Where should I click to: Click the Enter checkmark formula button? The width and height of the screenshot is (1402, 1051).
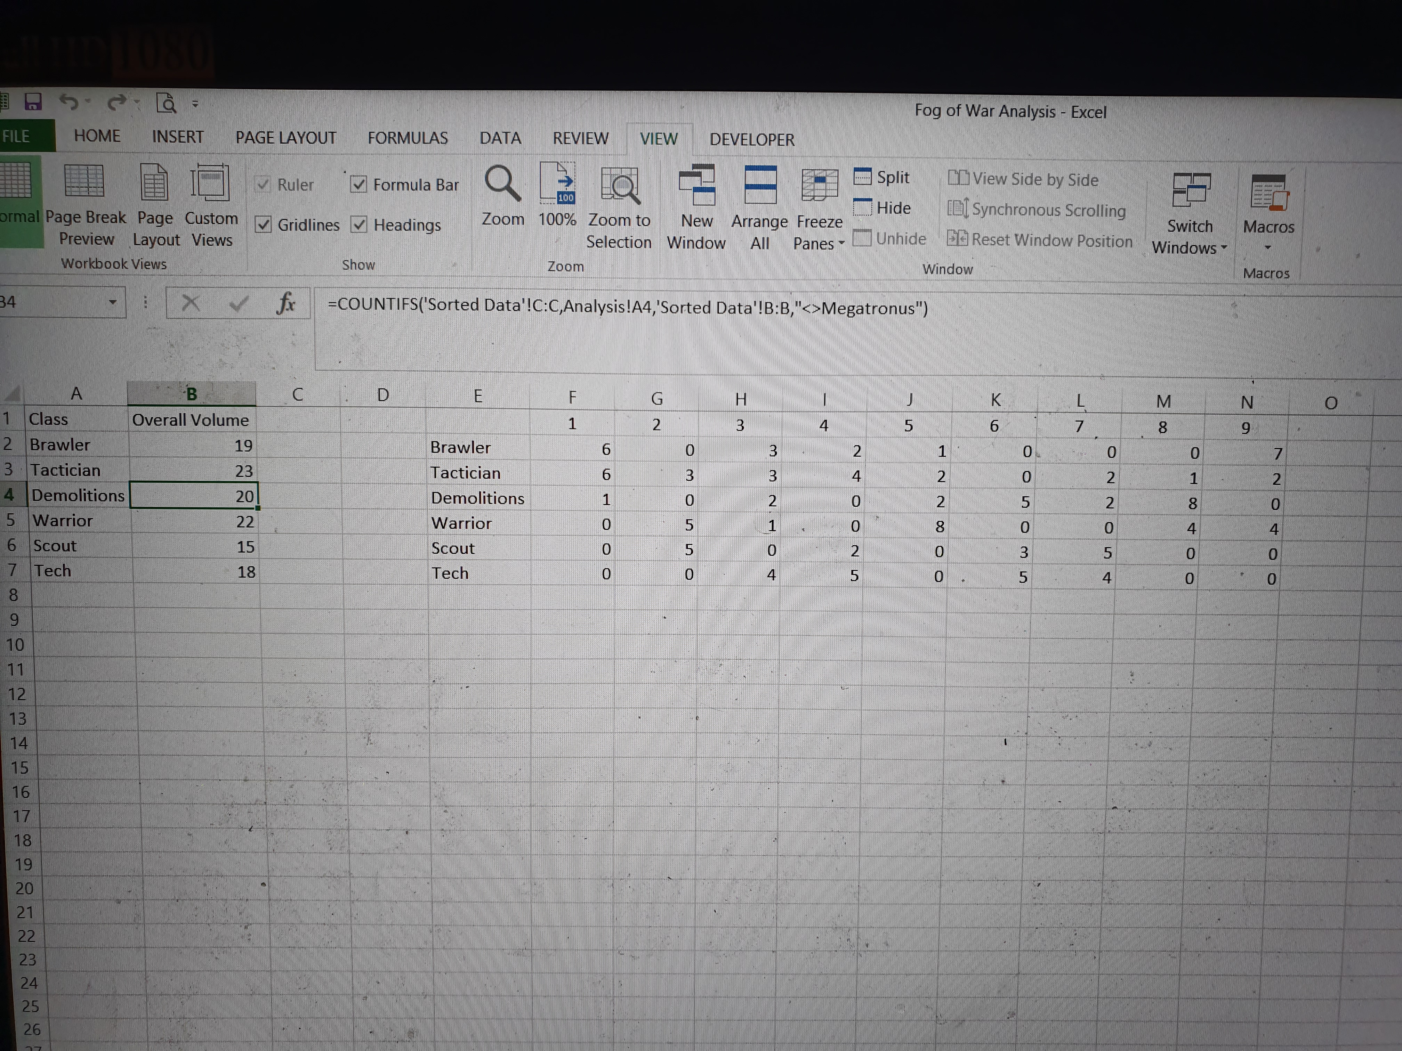click(238, 303)
